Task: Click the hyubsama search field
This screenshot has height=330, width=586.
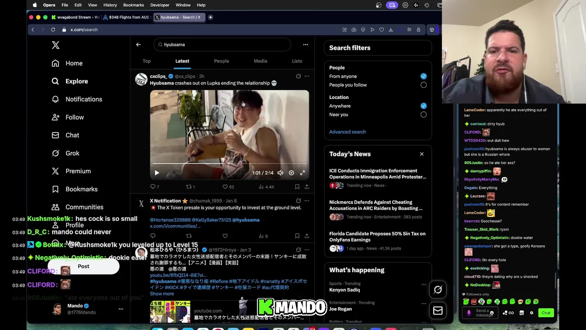Action: [x=222, y=44]
